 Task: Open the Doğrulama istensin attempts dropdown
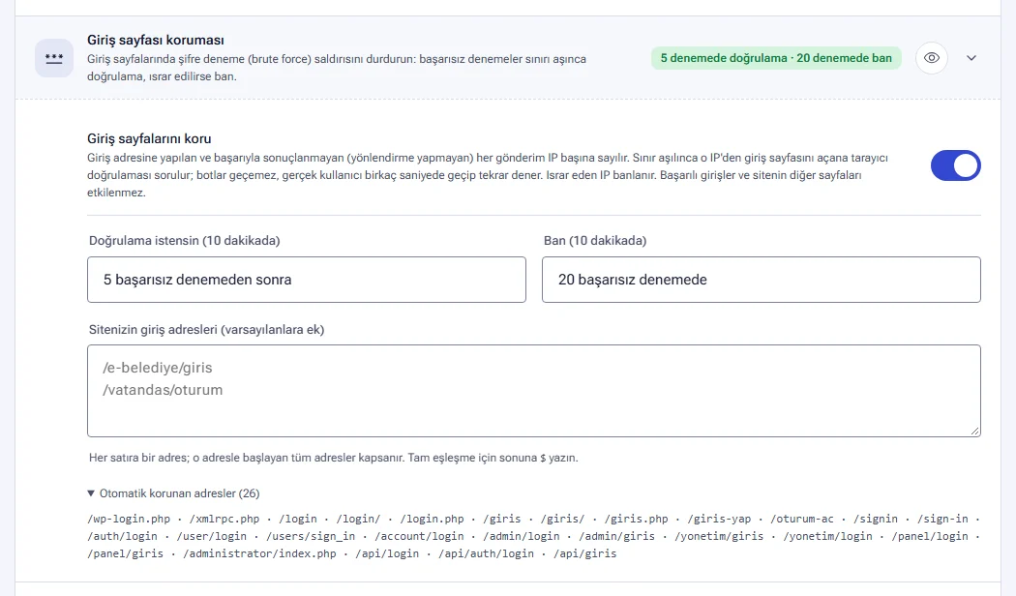[x=307, y=280]
